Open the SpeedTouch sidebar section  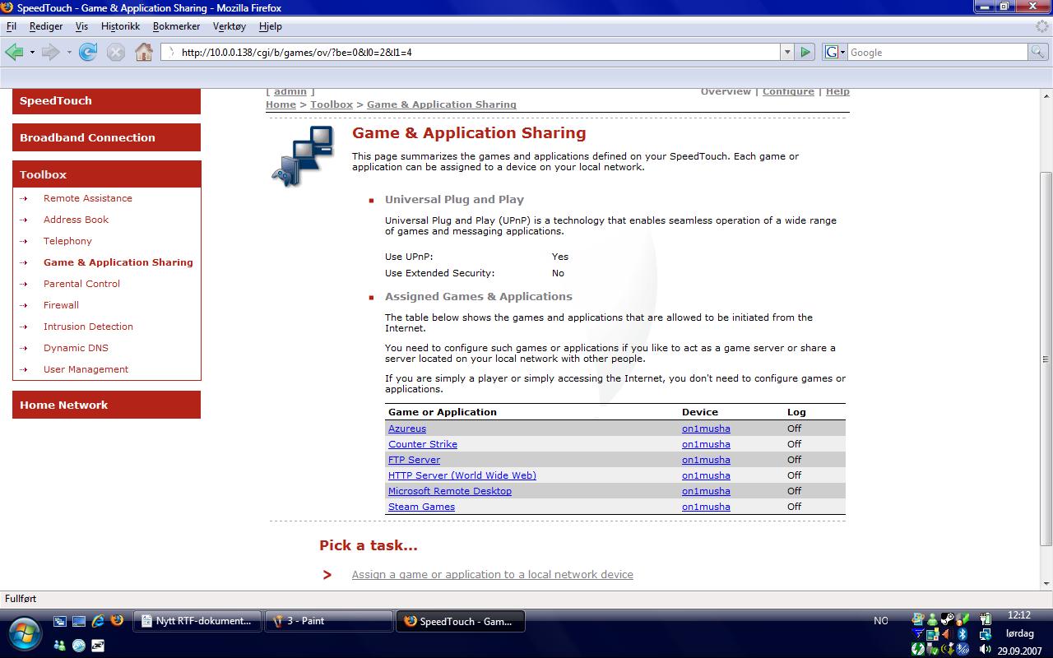click(x=106, y=101)
